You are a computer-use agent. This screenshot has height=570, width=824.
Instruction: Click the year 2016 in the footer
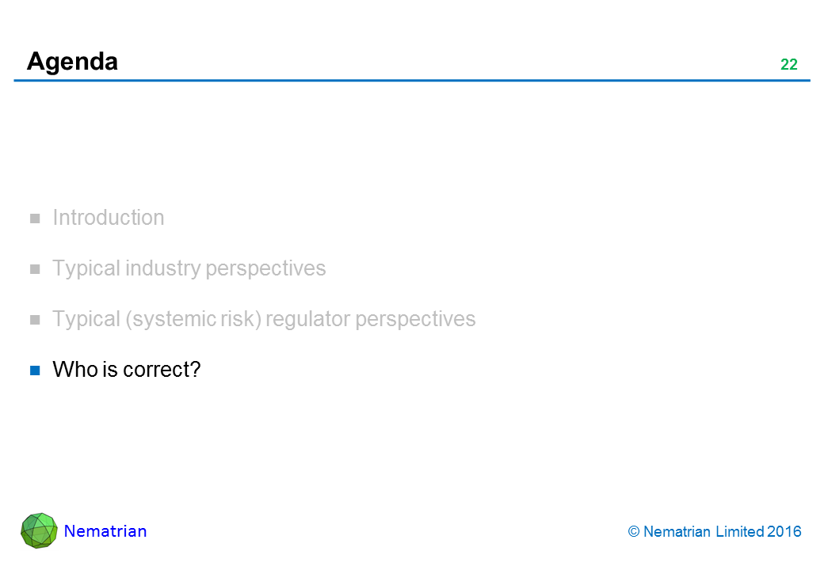[785, 532]
